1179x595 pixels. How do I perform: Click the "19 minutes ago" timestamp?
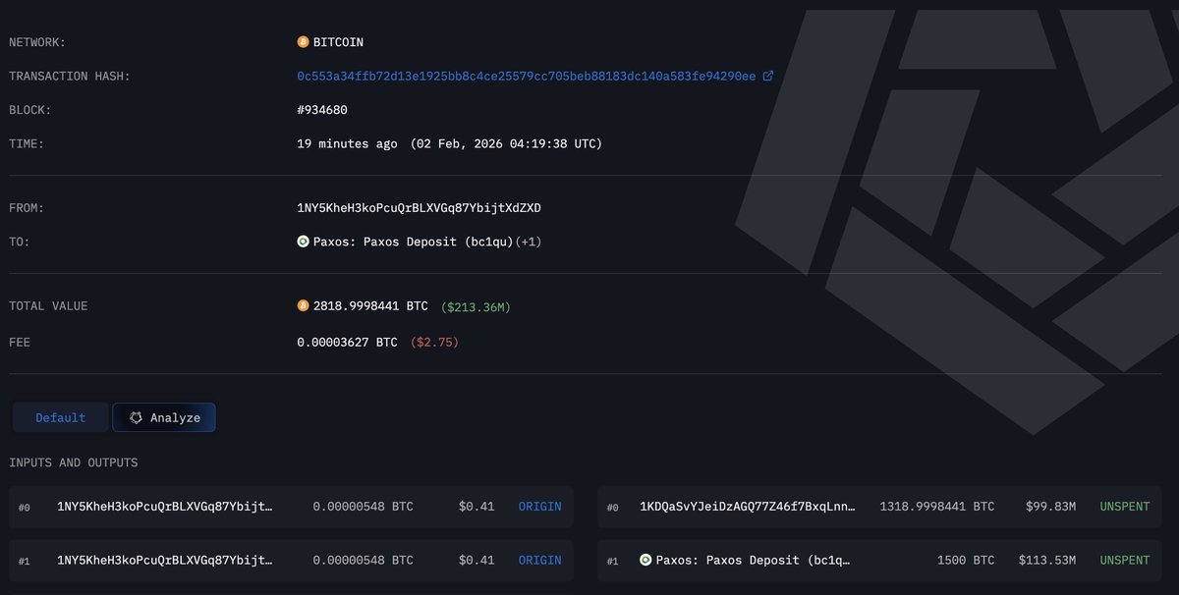(x=347, y=143)
